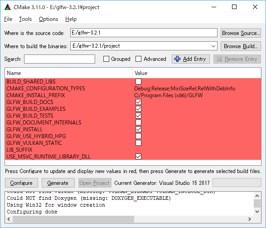Maximize the CMake window
Image resolution: width=266 pixels, height=228 pixels.
tap(234, 7)
